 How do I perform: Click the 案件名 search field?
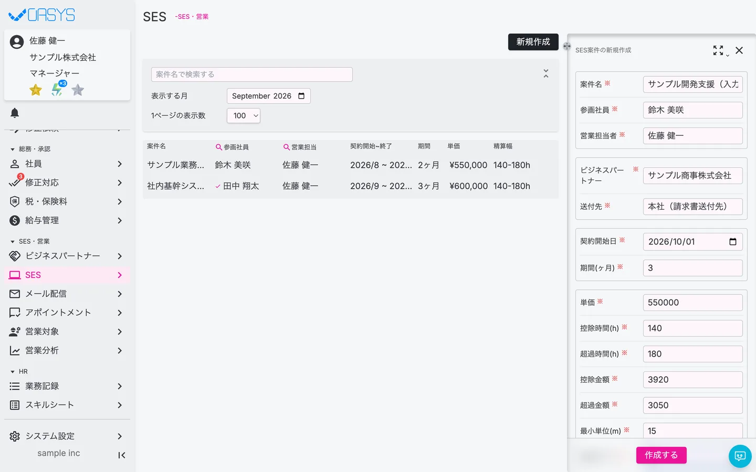tap(252, 74)
